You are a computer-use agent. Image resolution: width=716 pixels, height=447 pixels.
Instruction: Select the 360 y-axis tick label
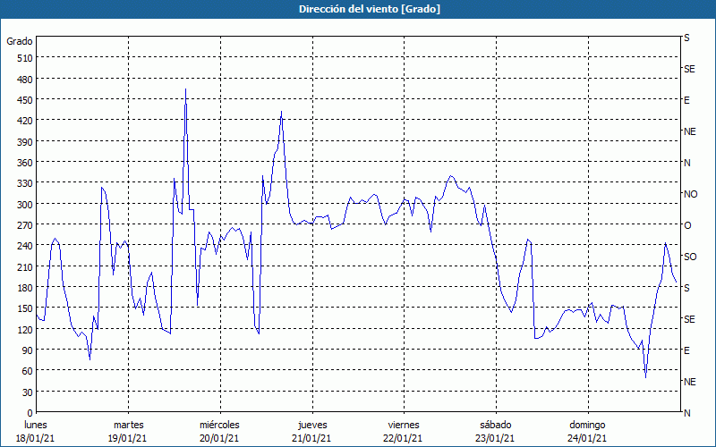24,163
